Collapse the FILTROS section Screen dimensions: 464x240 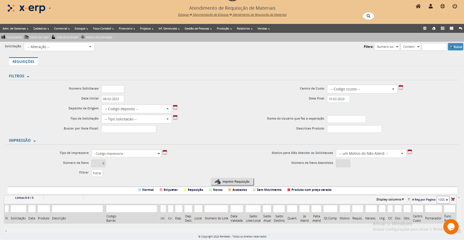[x=19, y=76]
